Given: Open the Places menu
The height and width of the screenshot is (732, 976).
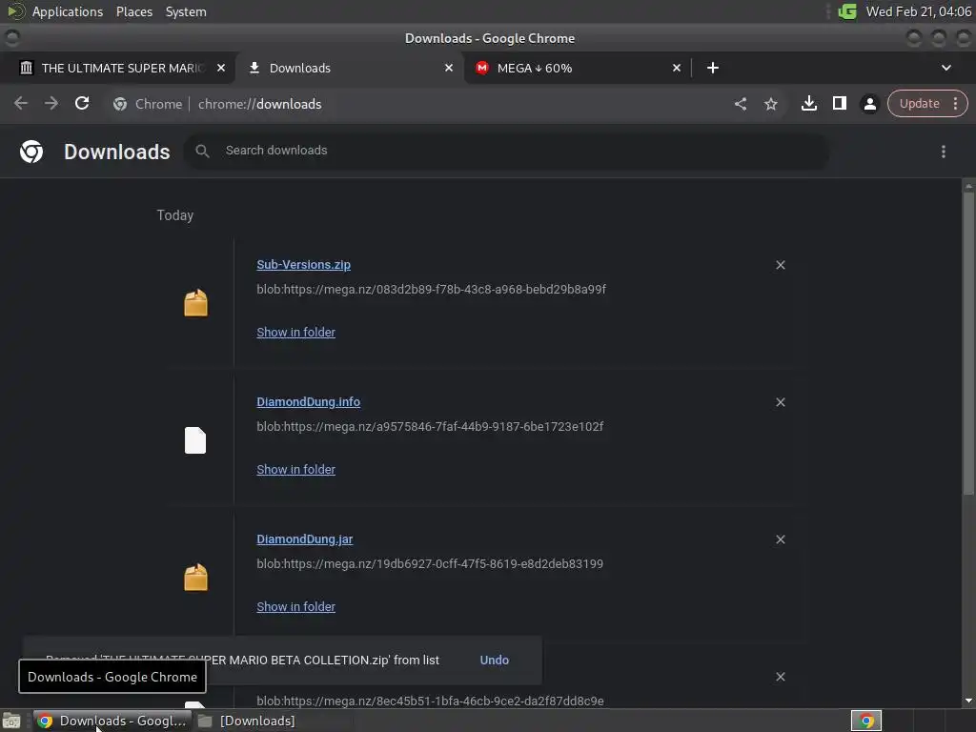Looking at the screenshot, I should coord(133,11).
